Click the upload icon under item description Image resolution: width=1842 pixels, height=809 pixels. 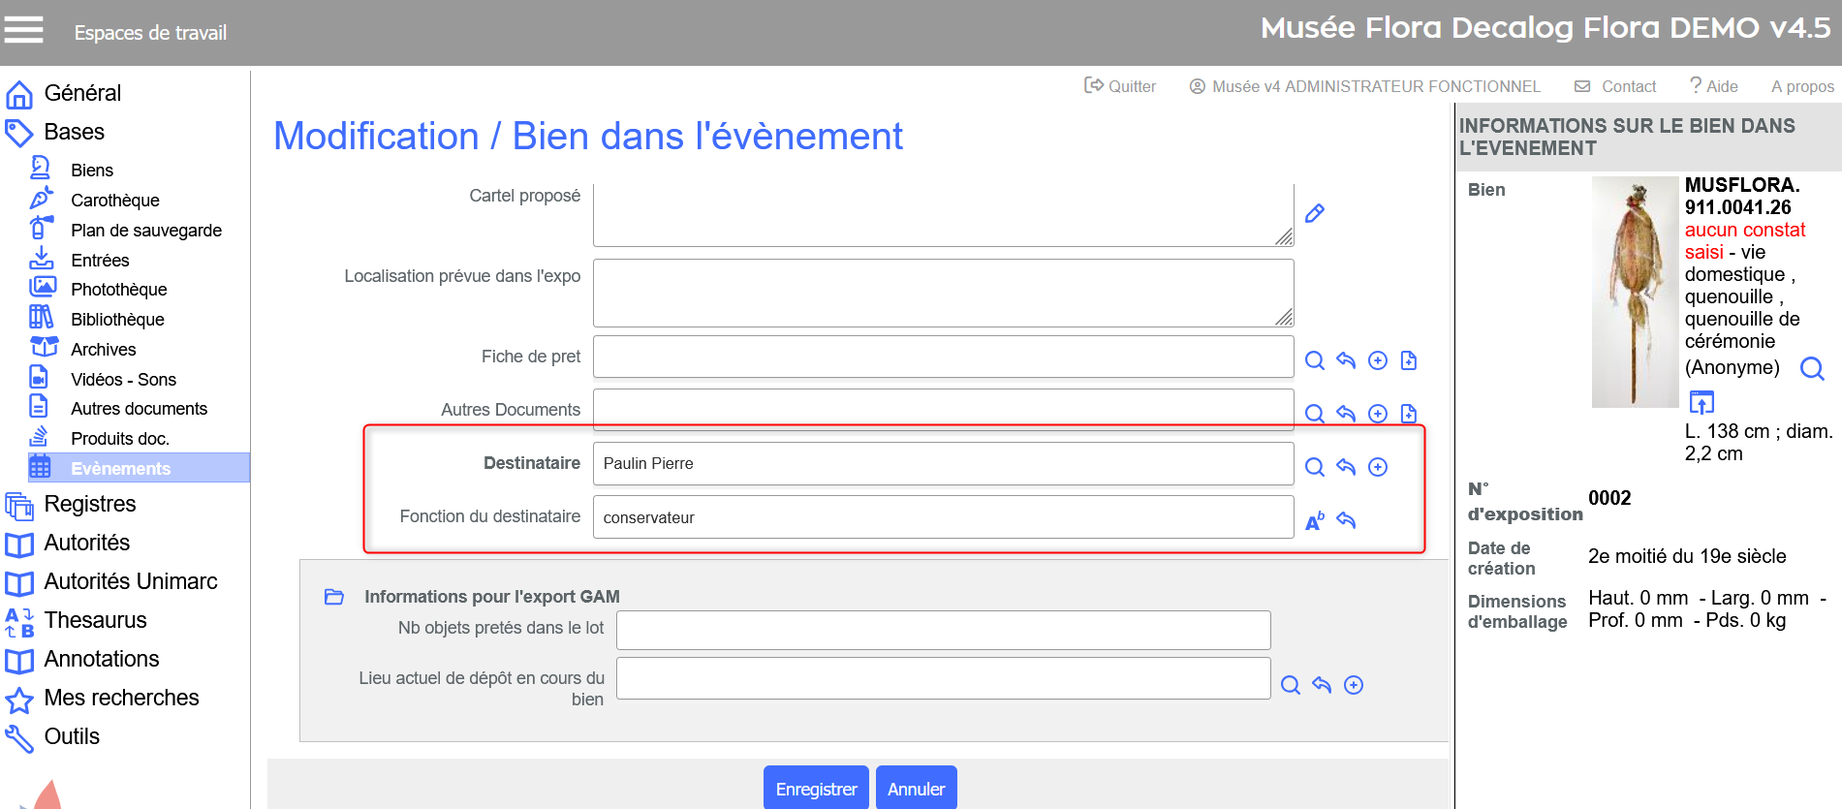pyautogui.click(x=1702, y=402)
